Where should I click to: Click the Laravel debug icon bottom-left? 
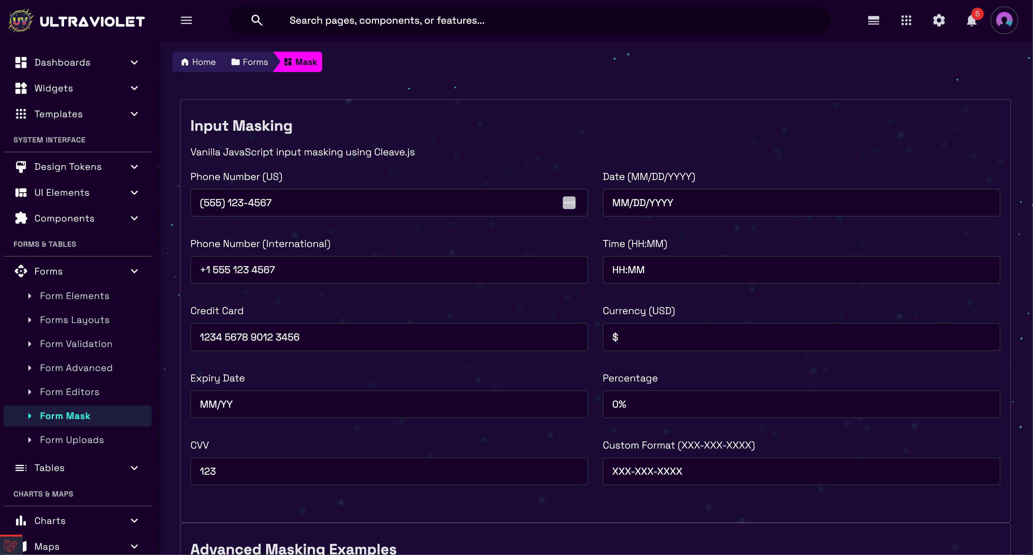tap(10, 545)
